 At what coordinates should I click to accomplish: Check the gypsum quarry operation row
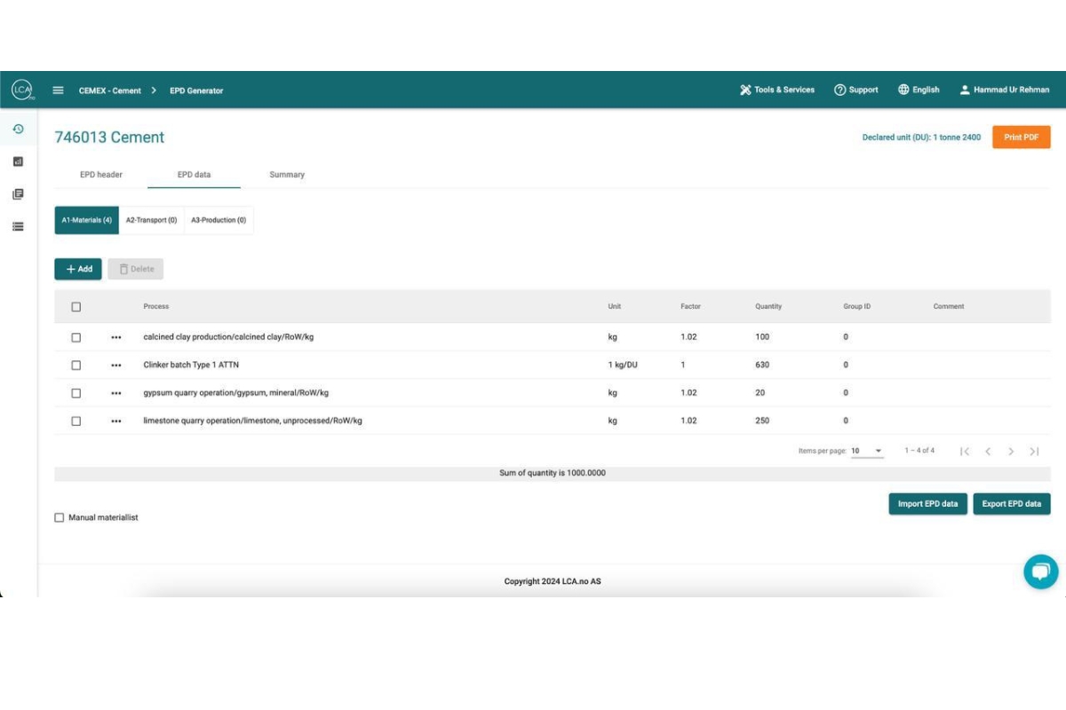point(76,393)
